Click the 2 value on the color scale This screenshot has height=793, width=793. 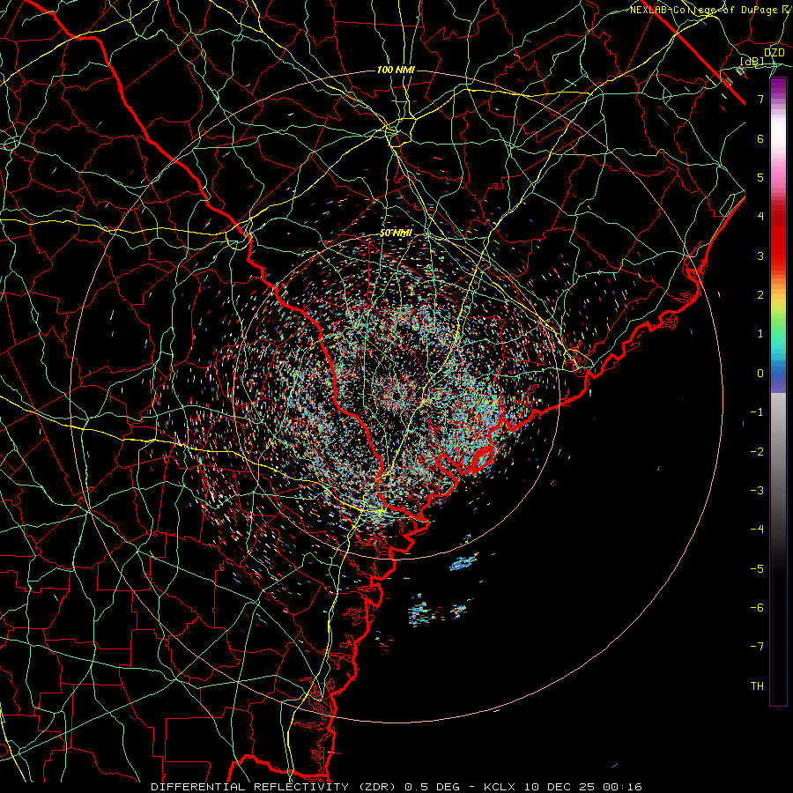point(760,295)
